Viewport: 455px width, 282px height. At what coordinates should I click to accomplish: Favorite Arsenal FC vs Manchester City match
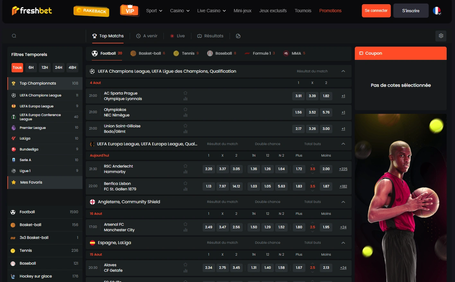186,224
